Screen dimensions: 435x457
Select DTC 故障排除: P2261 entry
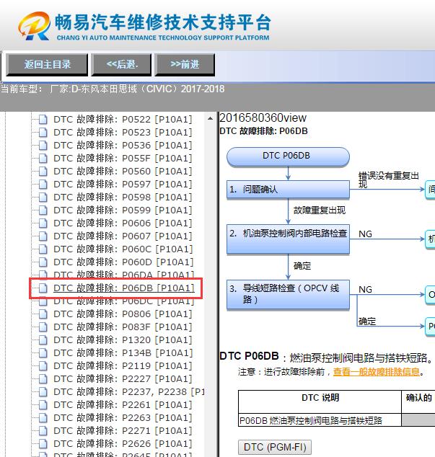pos(123,405)
